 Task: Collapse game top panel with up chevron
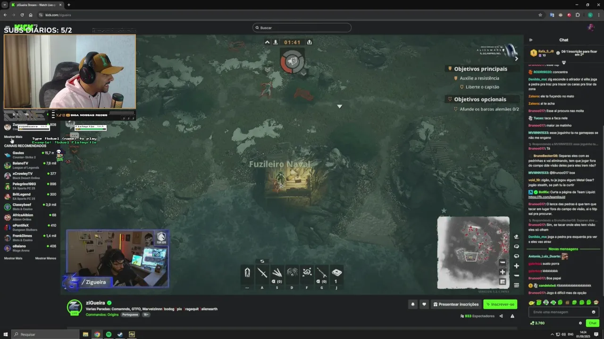pyautogui.click(x=267, y=42)
